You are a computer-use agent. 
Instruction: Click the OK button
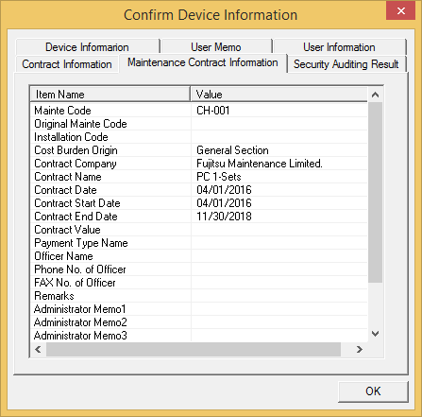click(373, 391)
